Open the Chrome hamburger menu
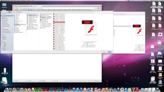Viewport: 164px width, 92px height. pyautogui.click(x=100, y=8)
